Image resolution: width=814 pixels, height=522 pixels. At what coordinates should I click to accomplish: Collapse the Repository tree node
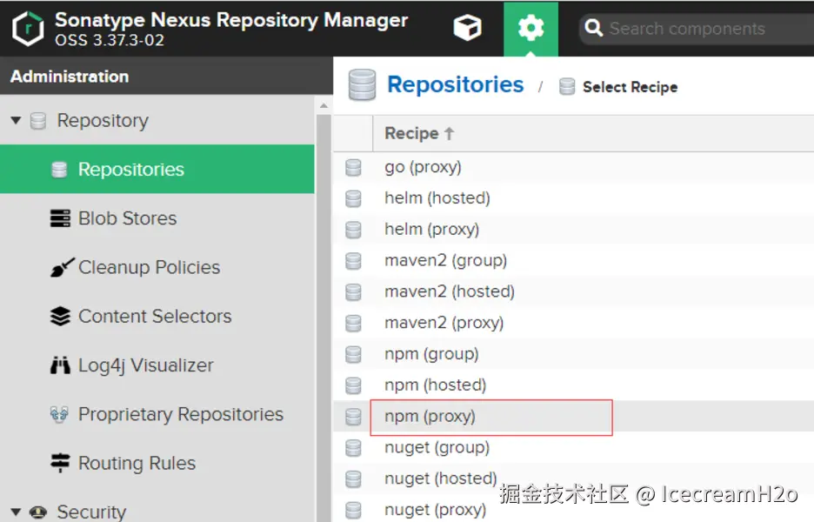(17, 121)
